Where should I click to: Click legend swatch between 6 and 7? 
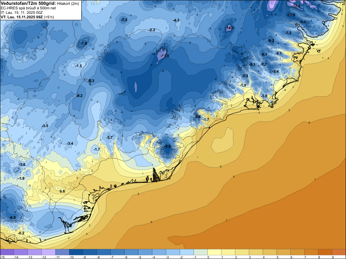point(298,252)
